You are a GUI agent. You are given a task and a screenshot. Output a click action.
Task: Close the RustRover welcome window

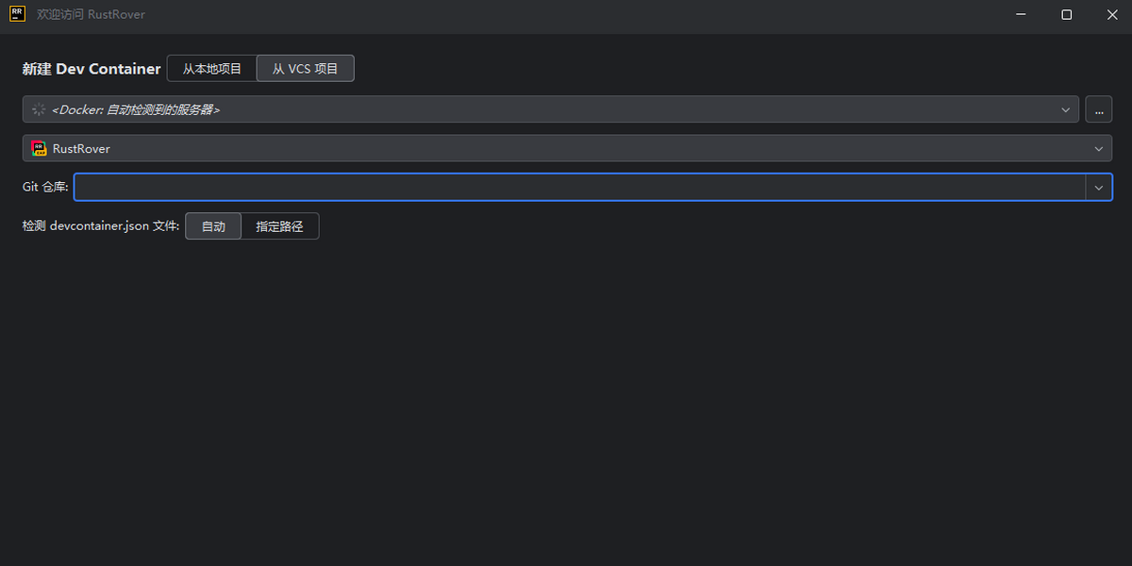pyautogui.click(x=1110, y=15)
